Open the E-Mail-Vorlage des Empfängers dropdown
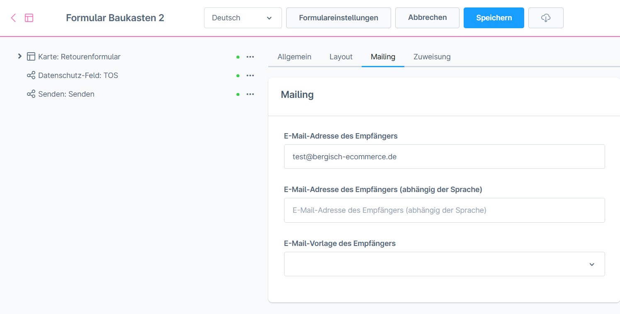The height and width of the screenshot is (314, 620). 444,264
